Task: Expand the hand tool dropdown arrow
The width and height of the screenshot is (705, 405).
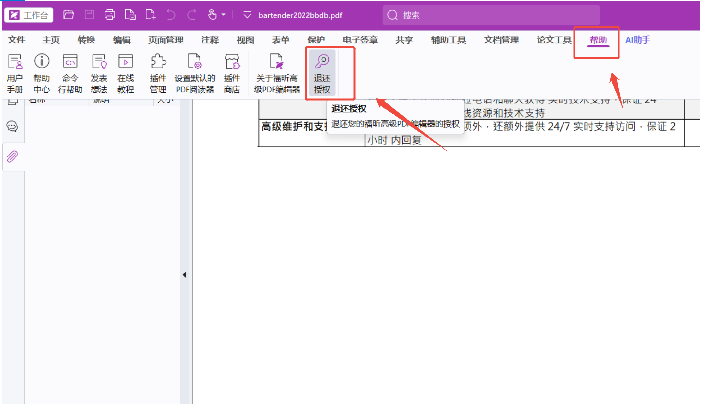Action: (224, 15)
